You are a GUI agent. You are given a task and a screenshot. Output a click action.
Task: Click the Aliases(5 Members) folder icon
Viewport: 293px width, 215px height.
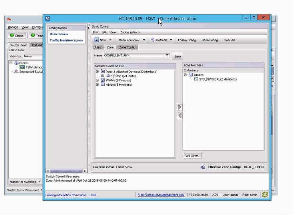click(x=103, y=84)
